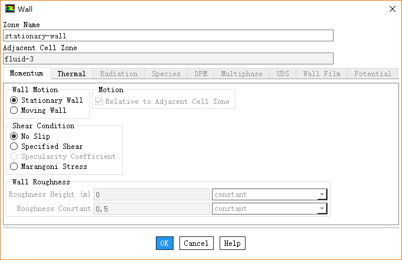The height and width of the screenshot is (260, 402).
Task: Select the Stationary Wall radio button
Action: coord(14,100)
